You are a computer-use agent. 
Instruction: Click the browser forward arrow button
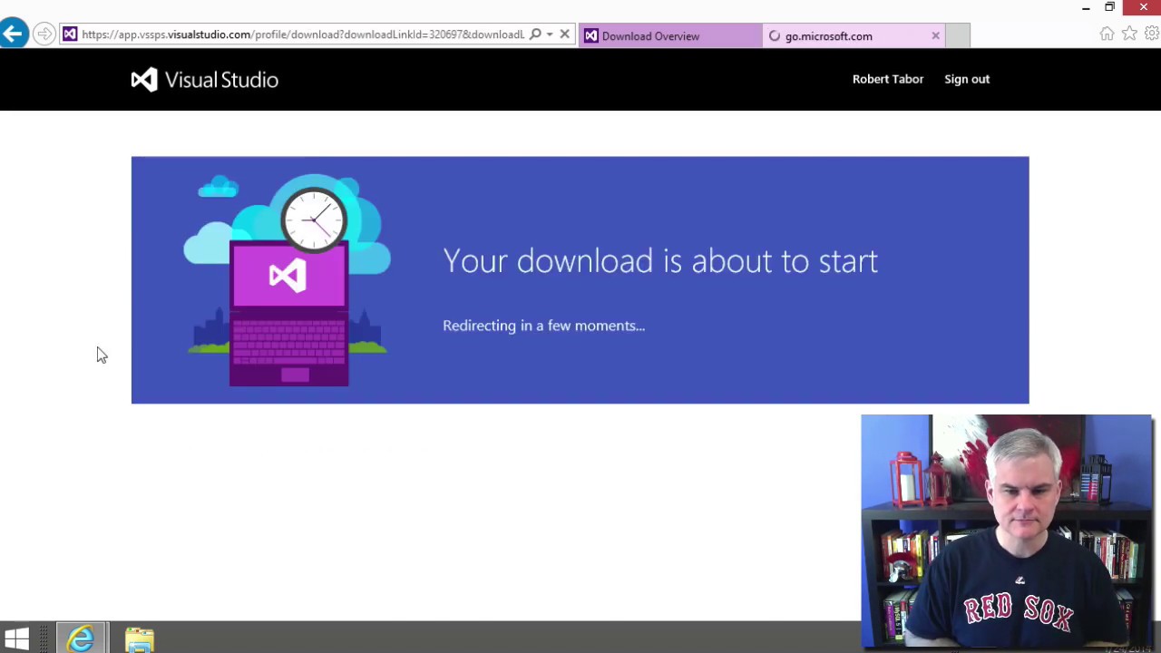tap(44, 34)
